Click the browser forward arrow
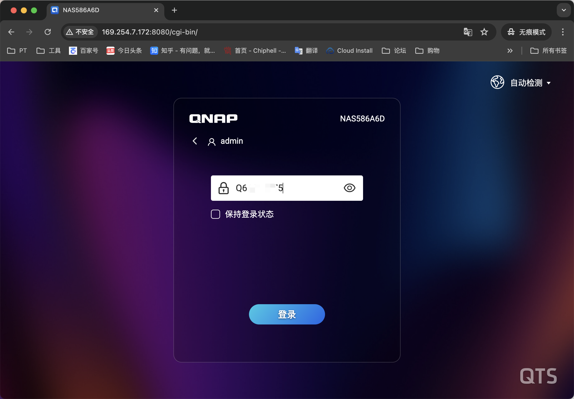 [x=29, y=32]
